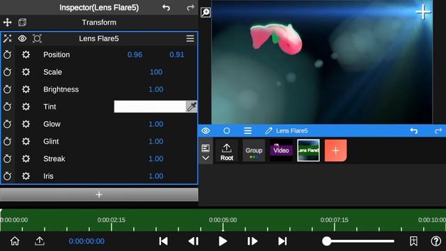The height and width of the screenshot is (251, 446).
Task: Open Glint property gear options
Action: tap(26, 142)
